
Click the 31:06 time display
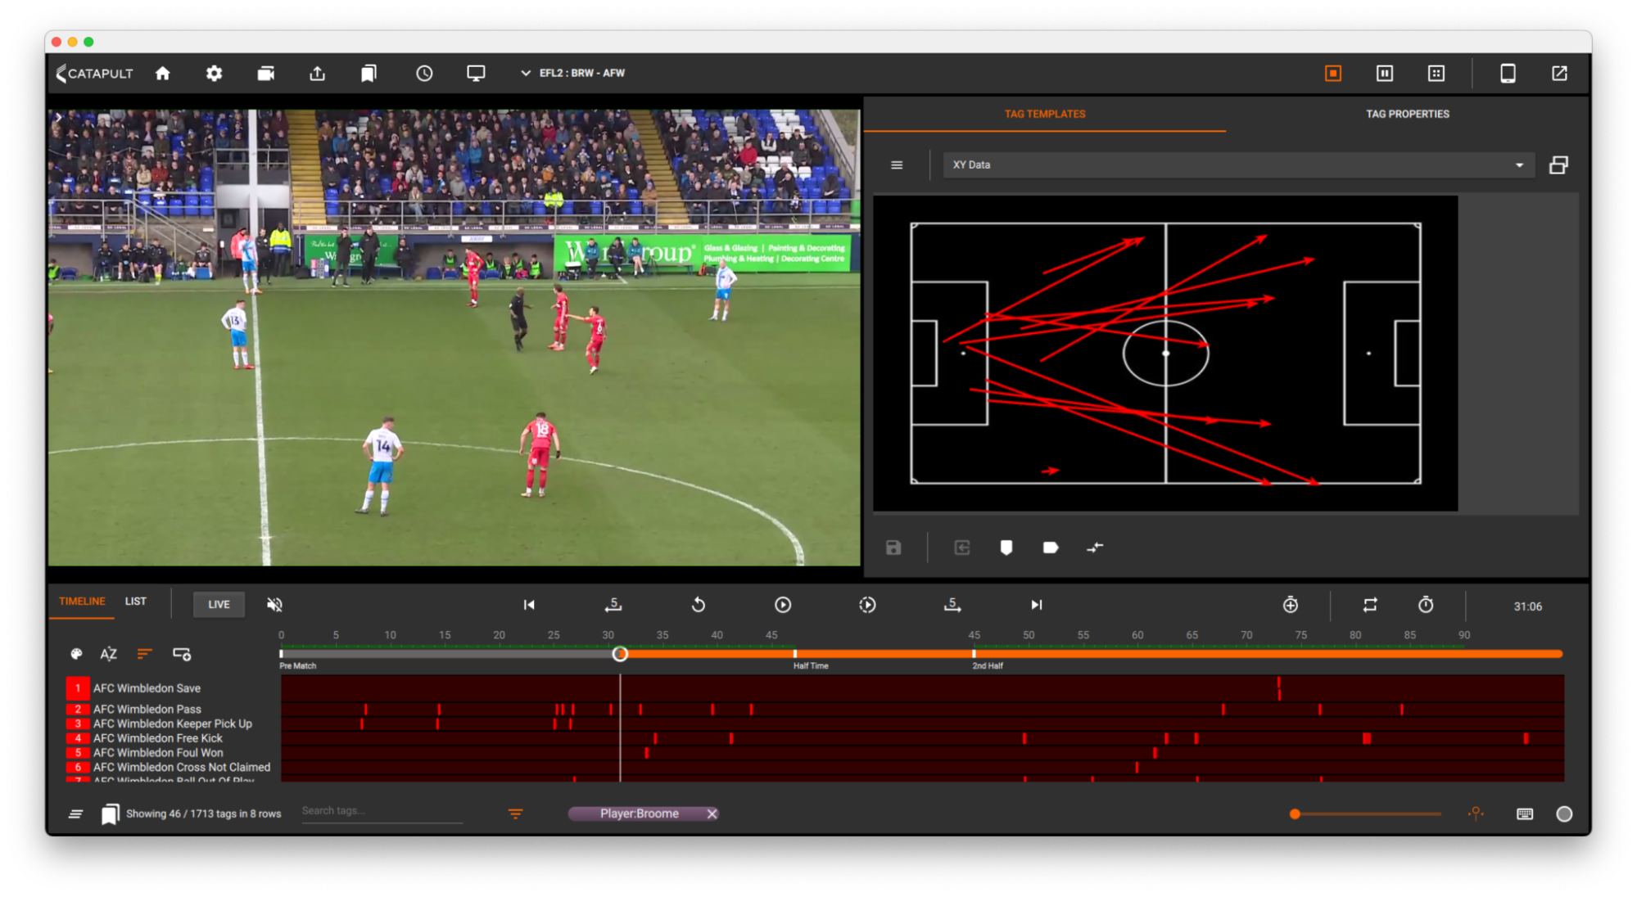tap(1527, 606)
